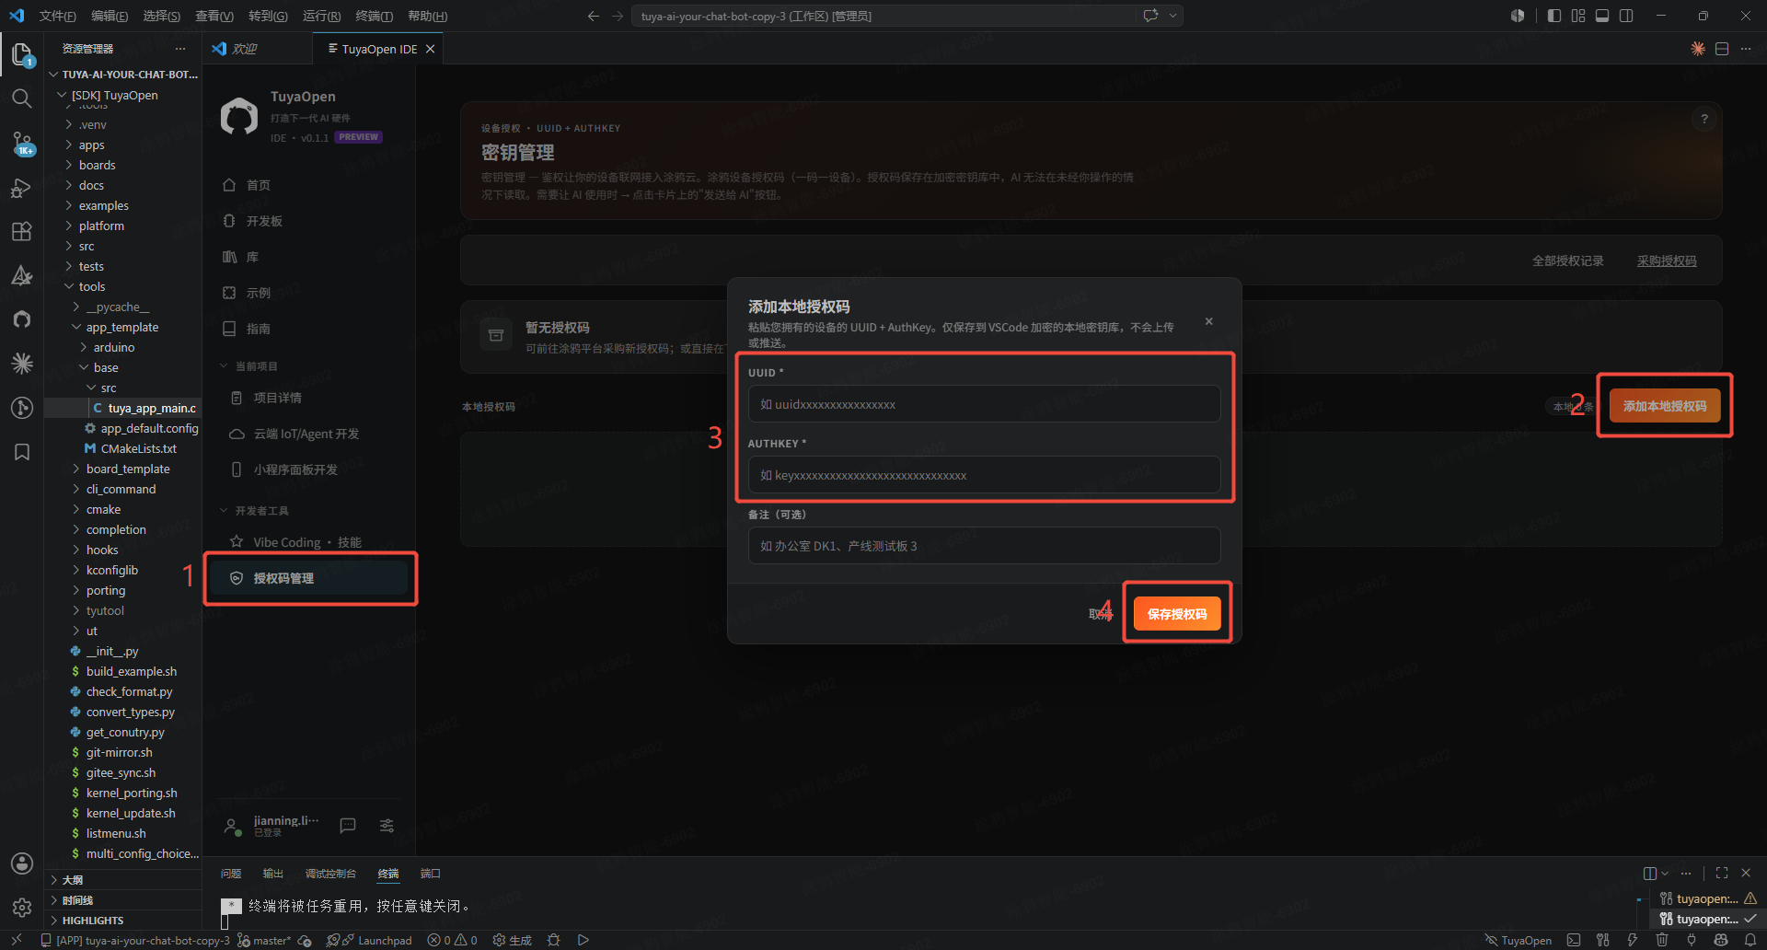Maximize the terminal panel
Viewport: 1767px width, 950px height.
click(1722, 873)
